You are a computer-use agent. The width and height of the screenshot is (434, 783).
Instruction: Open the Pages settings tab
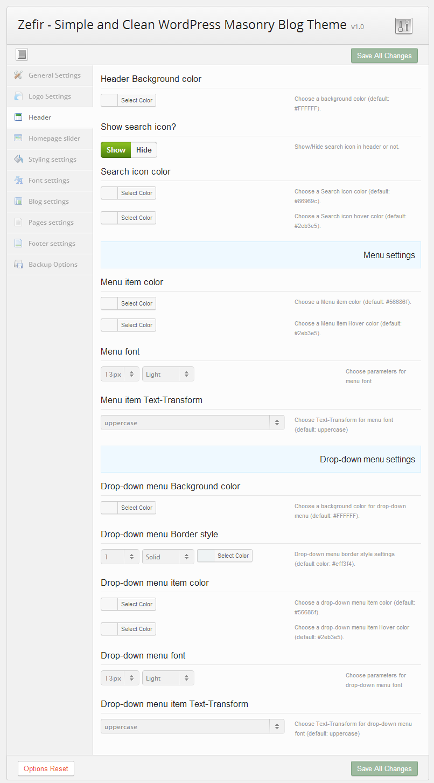tap(51, 223)
